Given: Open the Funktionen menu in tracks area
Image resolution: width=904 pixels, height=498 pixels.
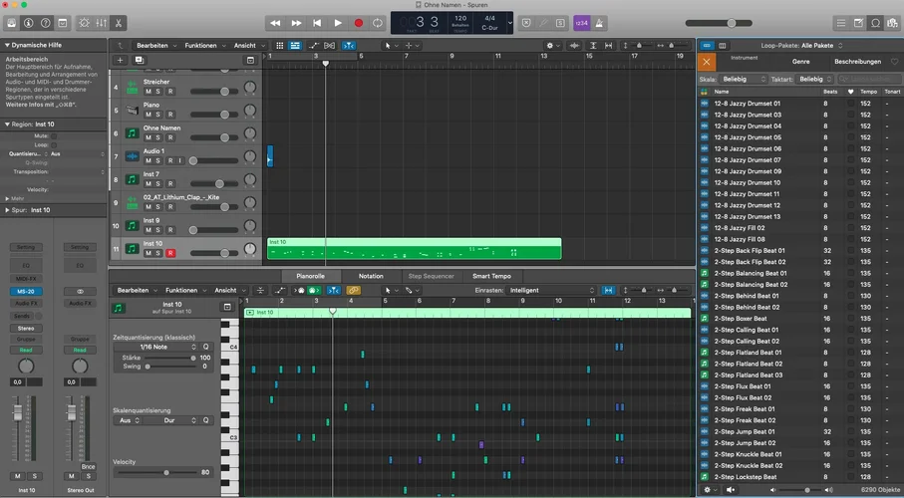Looking at the screenshot, I should click(x=200, y=46).
